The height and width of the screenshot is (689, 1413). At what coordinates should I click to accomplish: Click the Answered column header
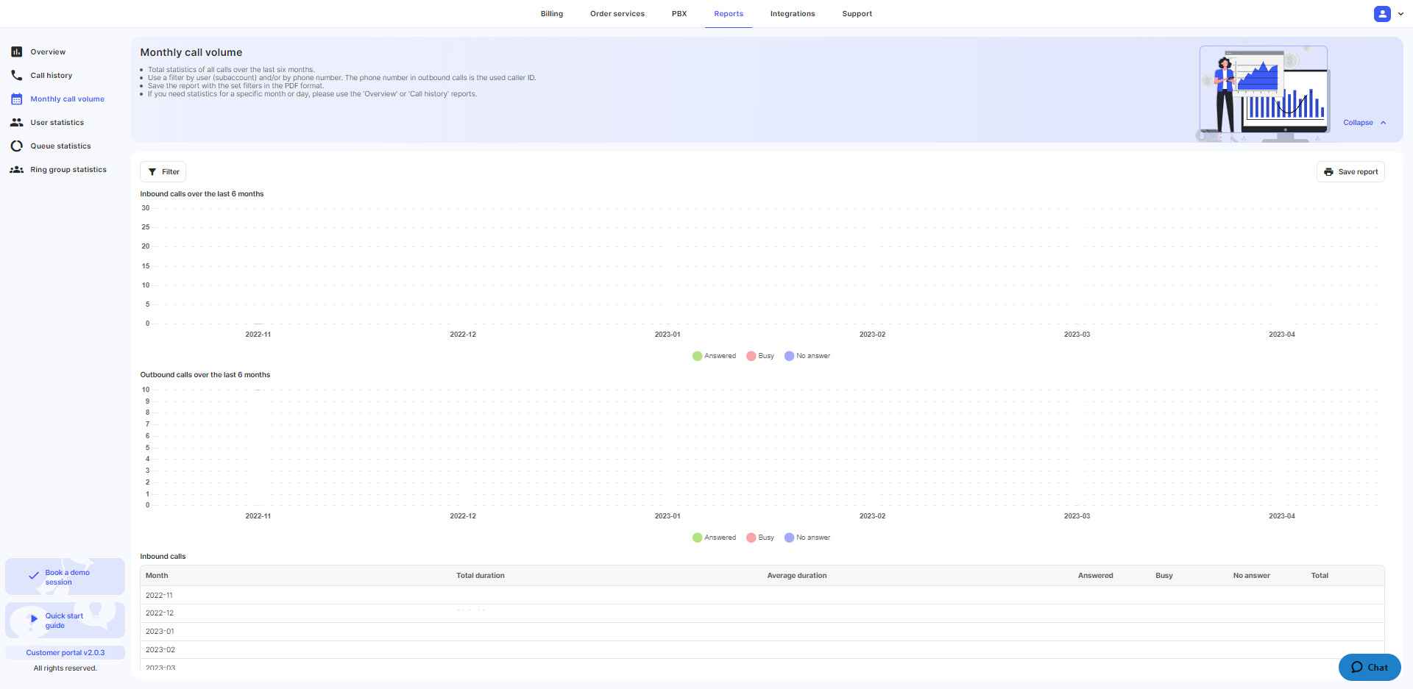1096,576
